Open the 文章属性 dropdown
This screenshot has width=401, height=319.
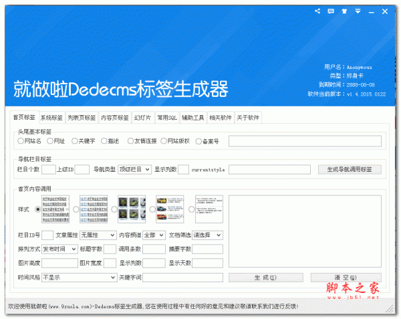coord(98,235)
